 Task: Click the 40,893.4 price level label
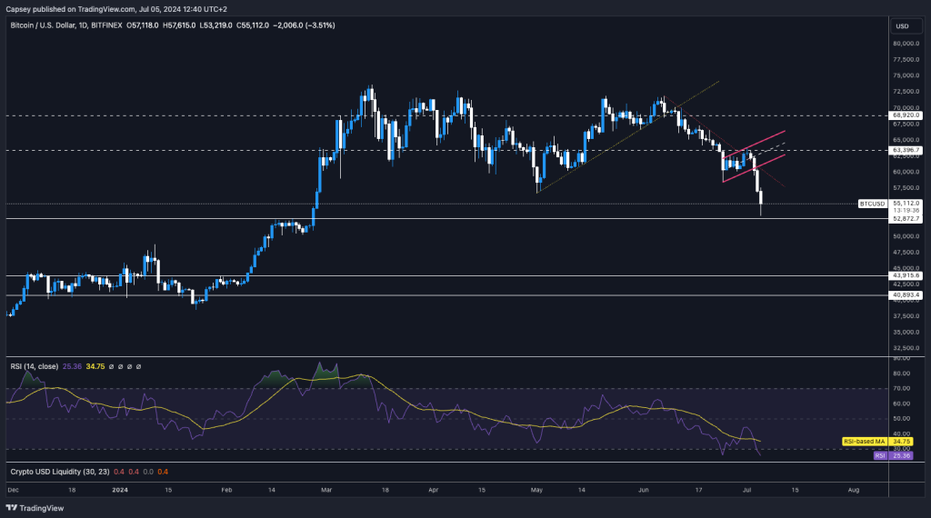[x=906, y=295]
